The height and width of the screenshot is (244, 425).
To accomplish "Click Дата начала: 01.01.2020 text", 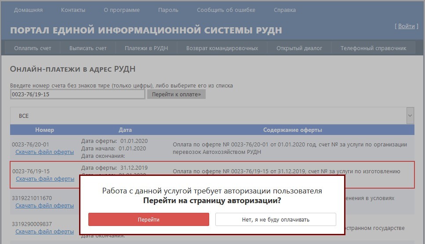I will pyautogui.click(x=113, y=149).
